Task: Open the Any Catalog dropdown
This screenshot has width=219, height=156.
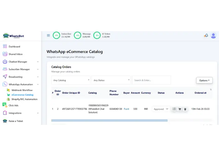Action: [x=71, y=80]
